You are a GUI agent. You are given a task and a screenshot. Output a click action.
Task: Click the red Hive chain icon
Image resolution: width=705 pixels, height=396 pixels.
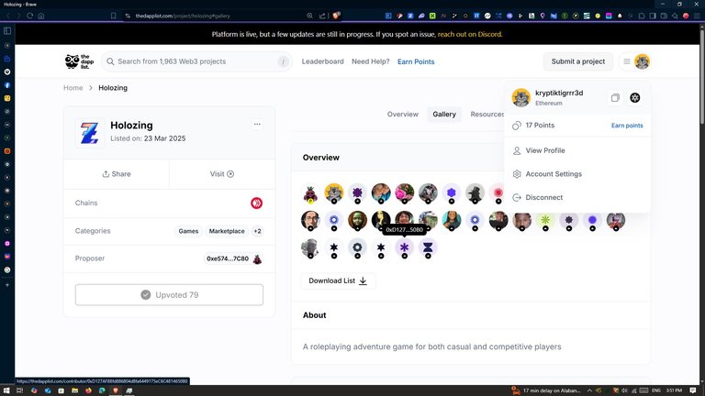[x=256, y=203]
